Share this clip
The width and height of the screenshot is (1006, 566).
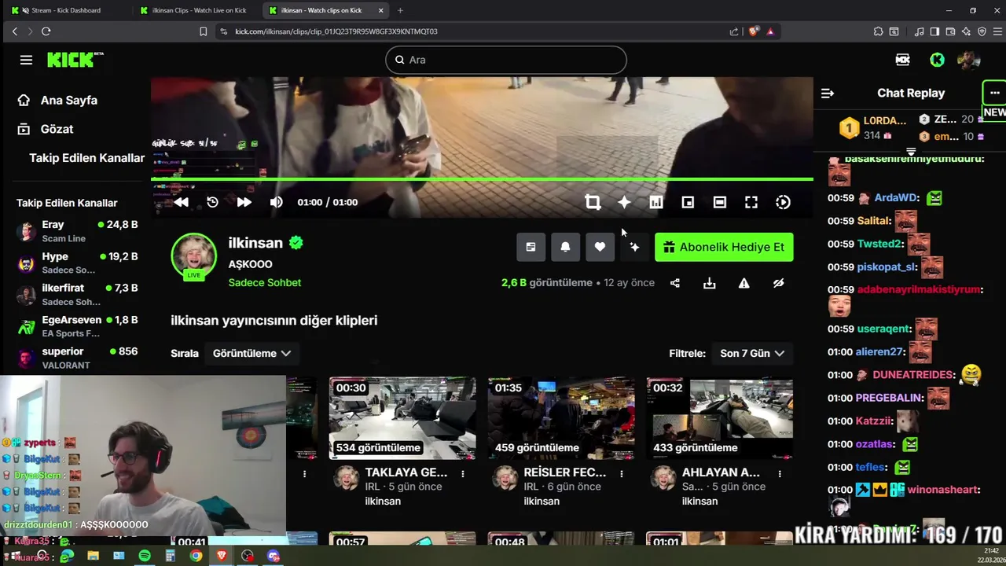click(x=675, y=283)
